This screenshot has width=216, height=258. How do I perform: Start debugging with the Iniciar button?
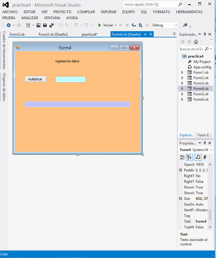105,25
